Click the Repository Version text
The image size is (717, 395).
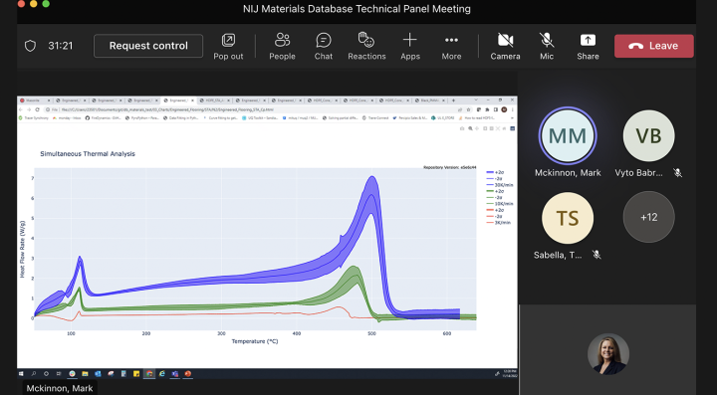click(449, 167)
